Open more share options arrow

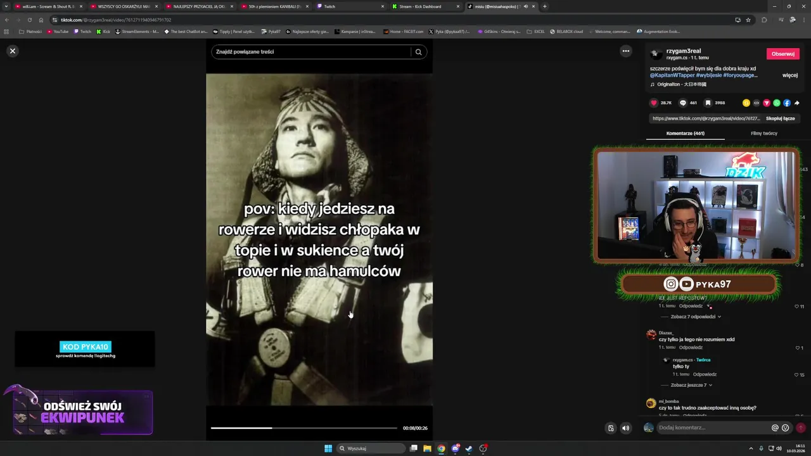coord(796,103)
